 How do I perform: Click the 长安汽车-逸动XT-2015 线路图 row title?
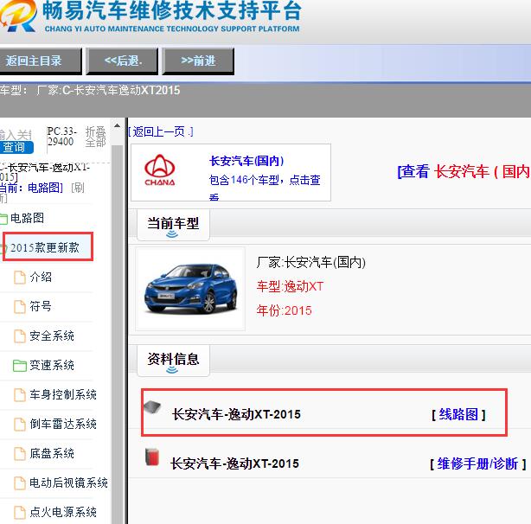tap(236, 414)
